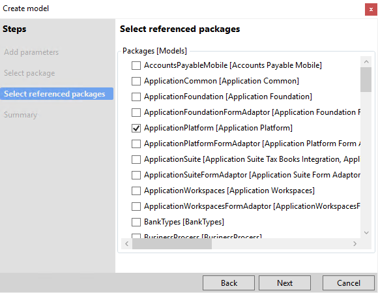This screenshot has width=378, height=293.
Task: Close the Create model dialog
Action: point(371,9)
